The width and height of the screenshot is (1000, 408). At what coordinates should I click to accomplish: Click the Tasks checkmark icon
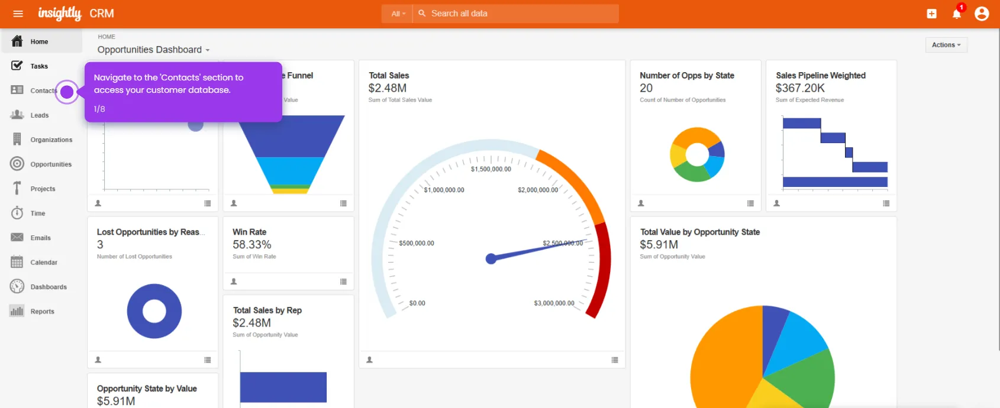coord(17,66)
